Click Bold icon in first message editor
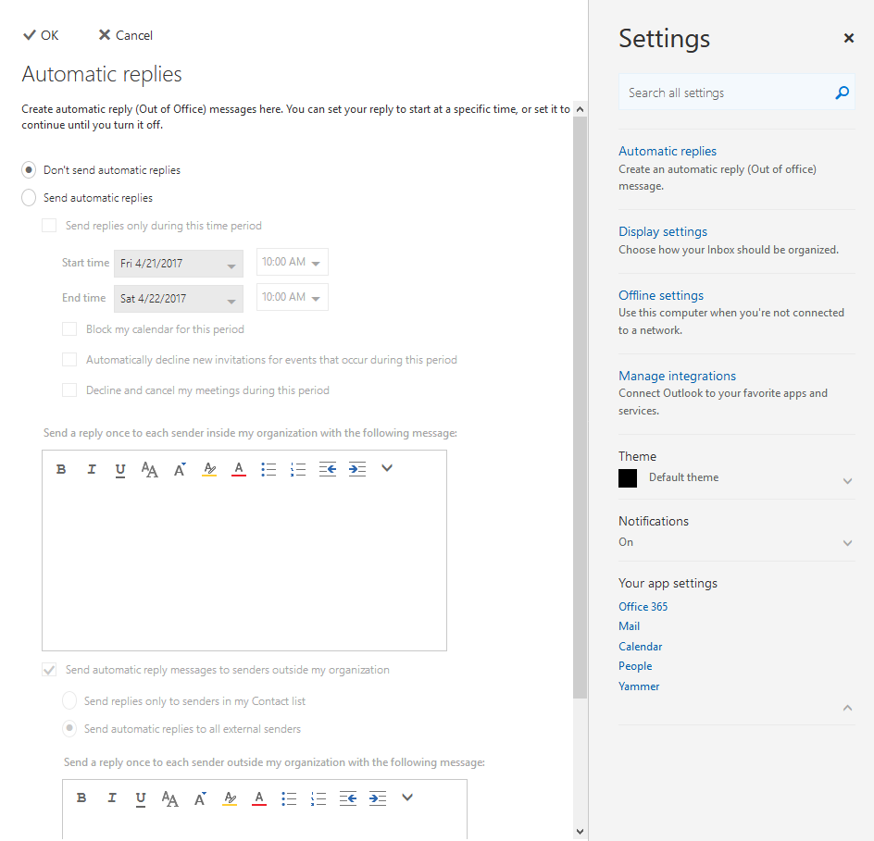The width and height of the screenshot is (874, 841). (x=61, y=469)
